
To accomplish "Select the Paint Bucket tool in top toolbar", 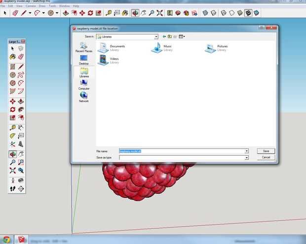I will click(125, 13).
